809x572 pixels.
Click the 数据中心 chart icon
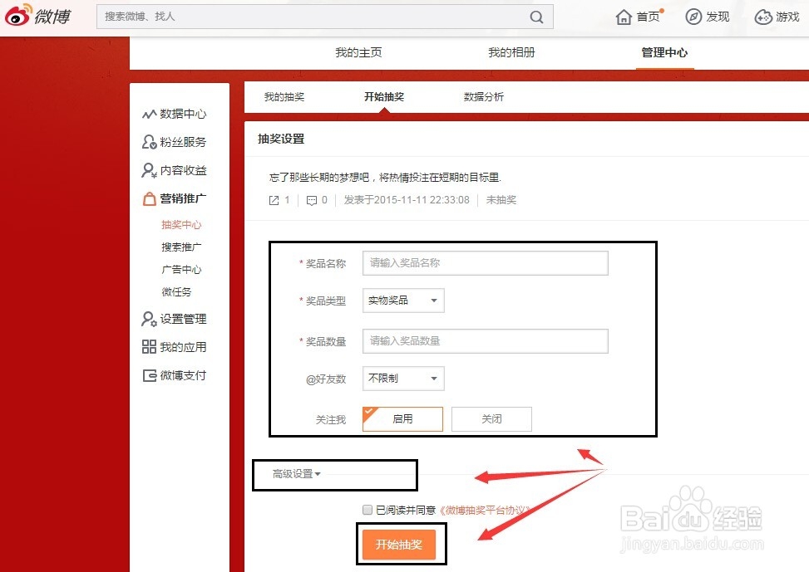(149, 114)
